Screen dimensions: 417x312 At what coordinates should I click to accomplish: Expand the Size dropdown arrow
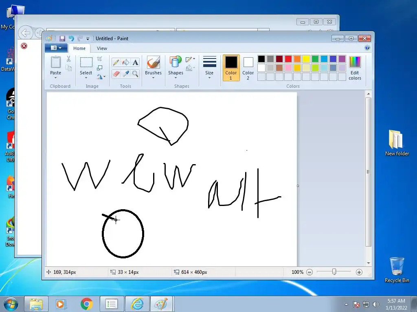209,78
